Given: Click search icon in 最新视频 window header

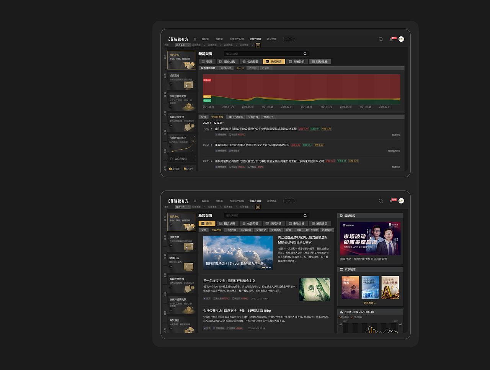Looking at the screenshot, I should pos(381,201).
